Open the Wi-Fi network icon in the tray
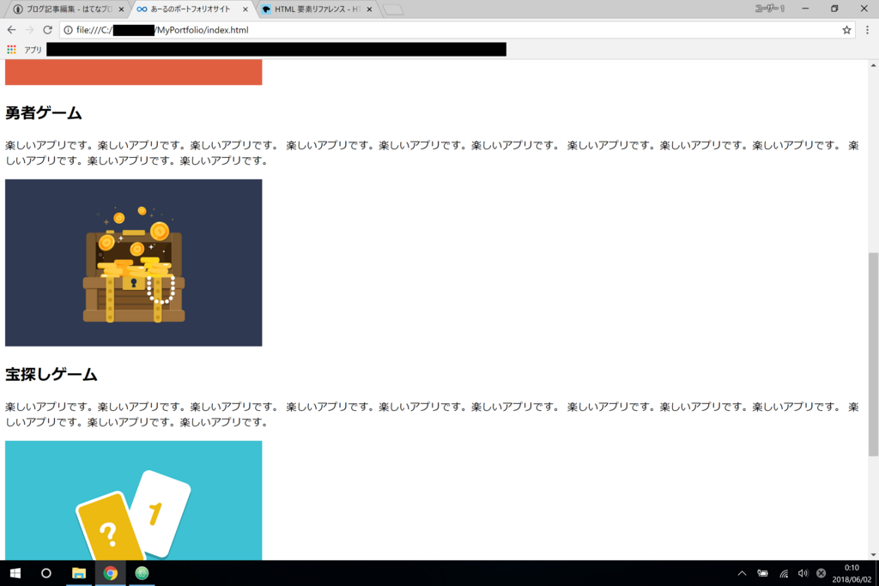Image resolution: width=879 pixels, height=586 pixels. (x=783, y=573)
